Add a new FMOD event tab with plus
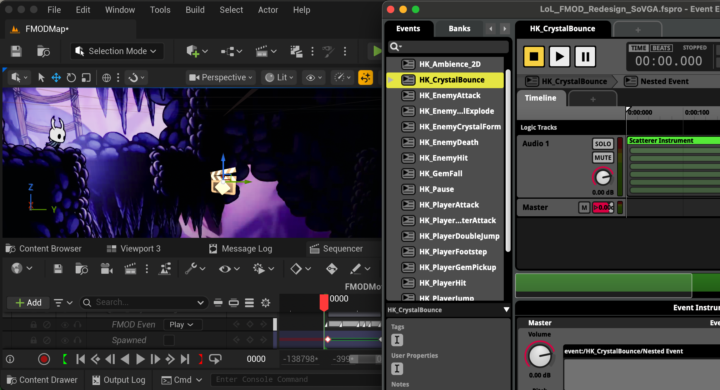This screenshot has height=390, width=720. pyautogui.click(x=638, y=30)
